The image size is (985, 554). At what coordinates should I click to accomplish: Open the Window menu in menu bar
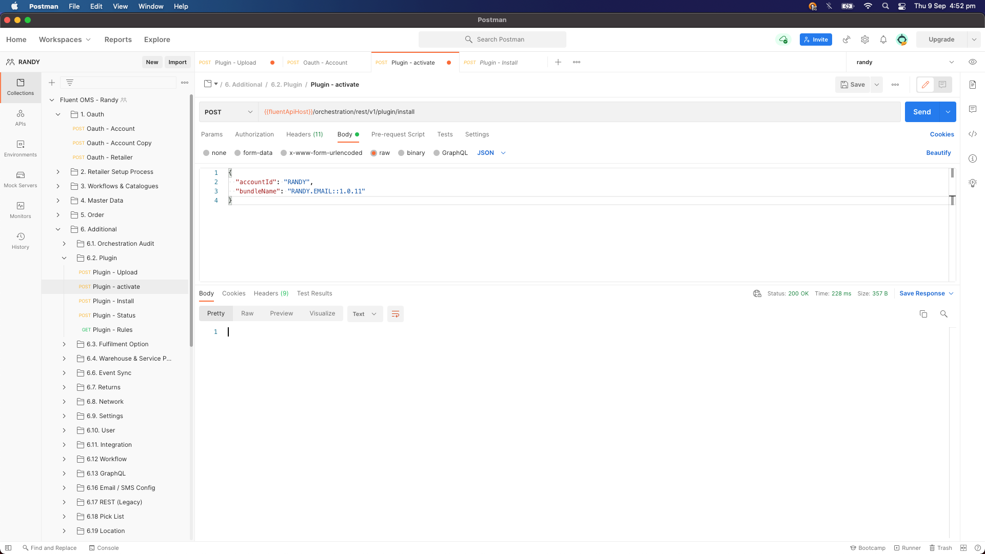click(151, 6)
